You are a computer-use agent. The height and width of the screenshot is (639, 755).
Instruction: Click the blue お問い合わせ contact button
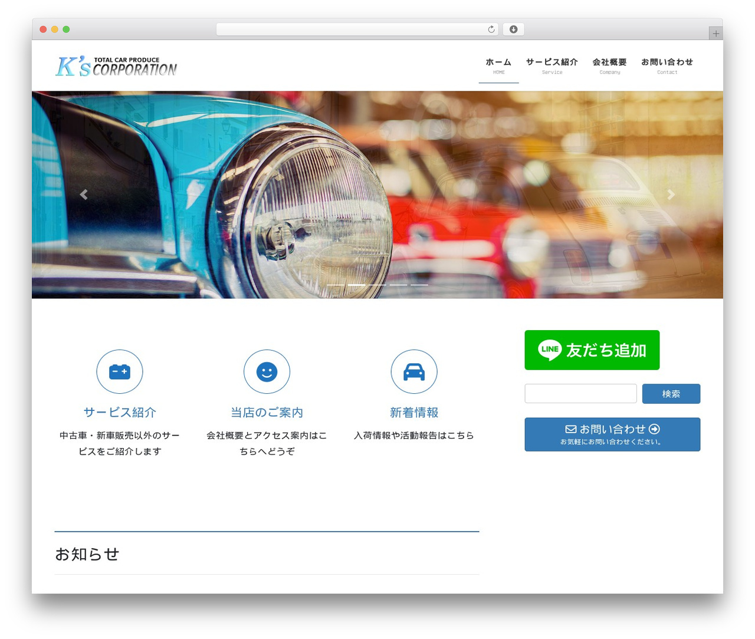tap(612, 434)
